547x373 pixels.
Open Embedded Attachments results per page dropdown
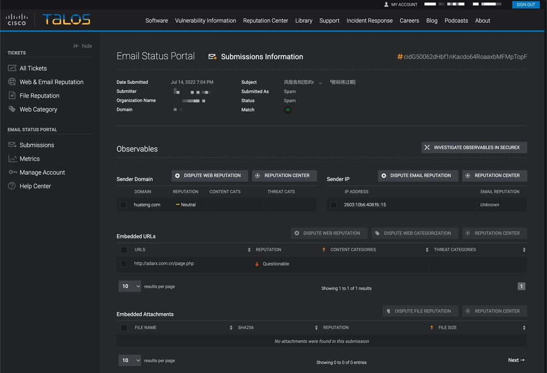tap(130, 360)
